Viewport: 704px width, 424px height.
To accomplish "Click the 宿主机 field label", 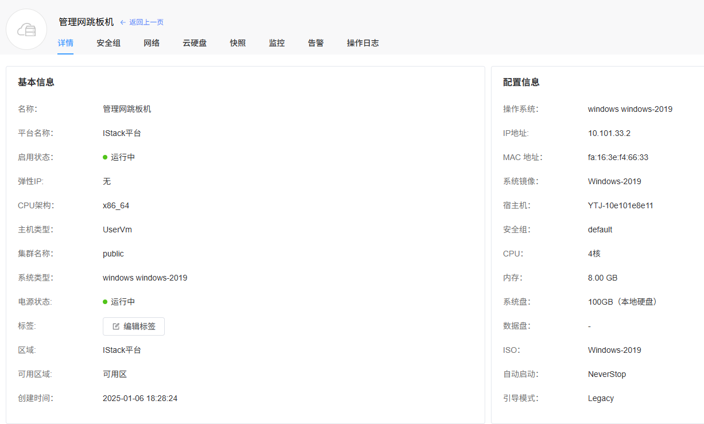I will pyautogui.click(x=517, y=205).
